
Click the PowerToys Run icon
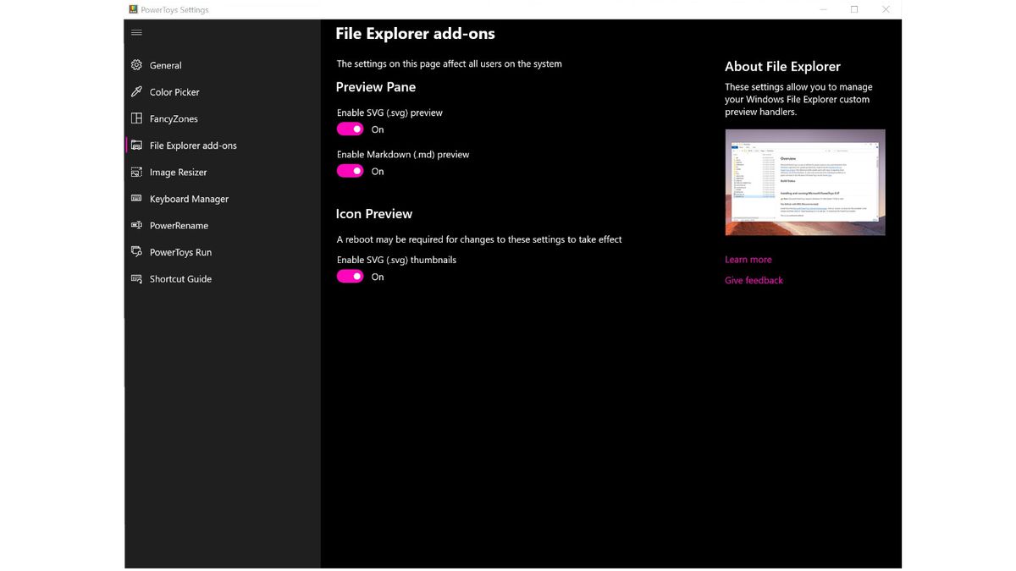(x=135, y=251)
